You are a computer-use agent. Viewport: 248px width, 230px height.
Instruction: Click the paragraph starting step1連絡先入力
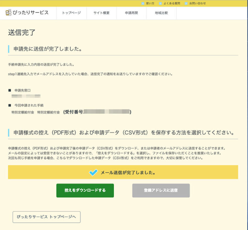tap(90, 74)
